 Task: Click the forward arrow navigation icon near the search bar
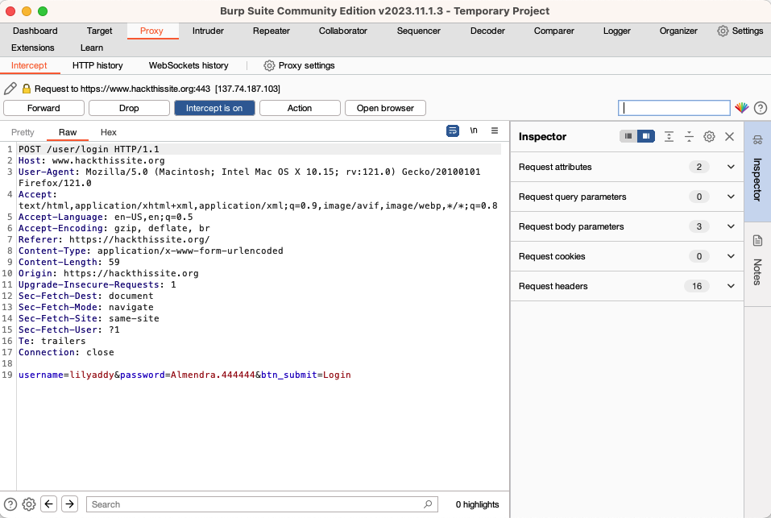pos(68,503)
